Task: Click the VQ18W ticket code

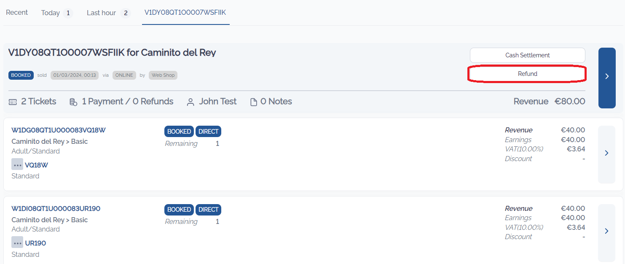Action: [x=36, y=165]
